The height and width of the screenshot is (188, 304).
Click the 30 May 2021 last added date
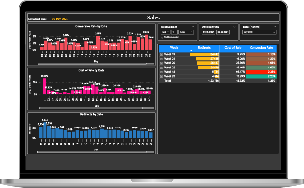(60, 19)
